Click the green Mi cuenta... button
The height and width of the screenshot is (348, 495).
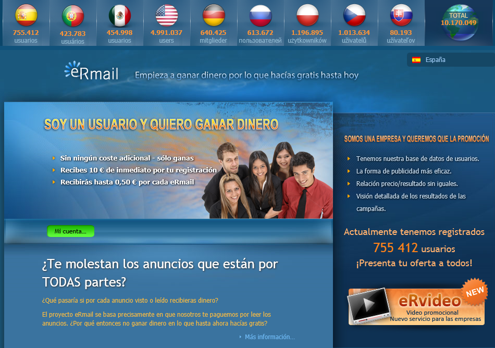(71, 231)
